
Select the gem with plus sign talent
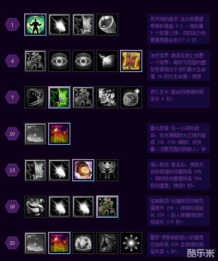coord(131,97)
